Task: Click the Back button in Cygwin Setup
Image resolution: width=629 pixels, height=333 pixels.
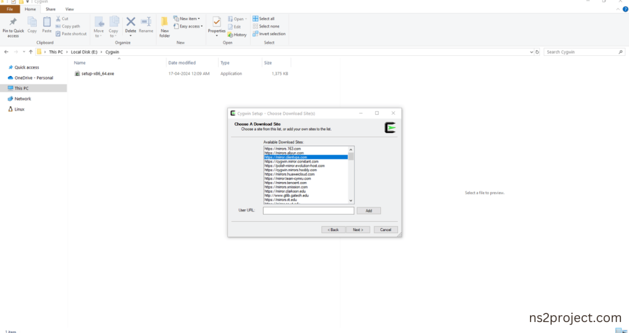Action: tap(333, 229)
